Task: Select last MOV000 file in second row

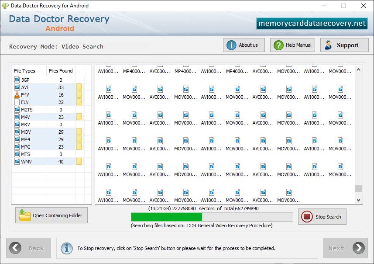Action: coord(340,93)
